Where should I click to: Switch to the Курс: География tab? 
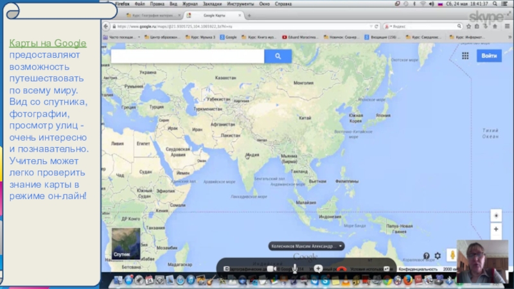[153, 15]
